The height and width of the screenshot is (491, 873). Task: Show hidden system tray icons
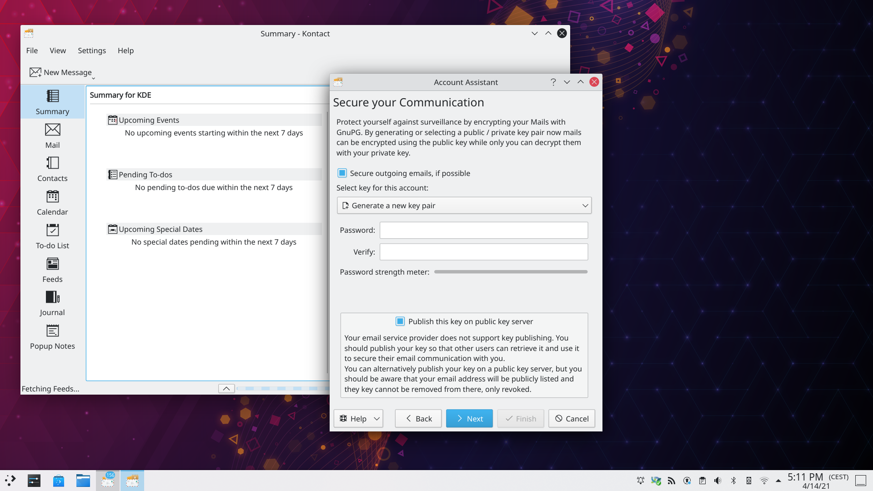778,481
